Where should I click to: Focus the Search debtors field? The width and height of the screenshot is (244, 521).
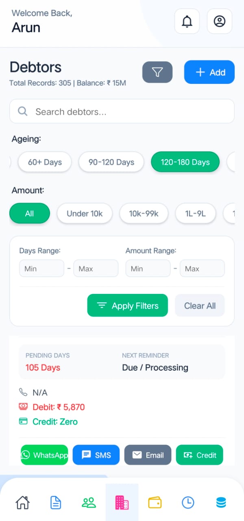[x=122, y=112]
